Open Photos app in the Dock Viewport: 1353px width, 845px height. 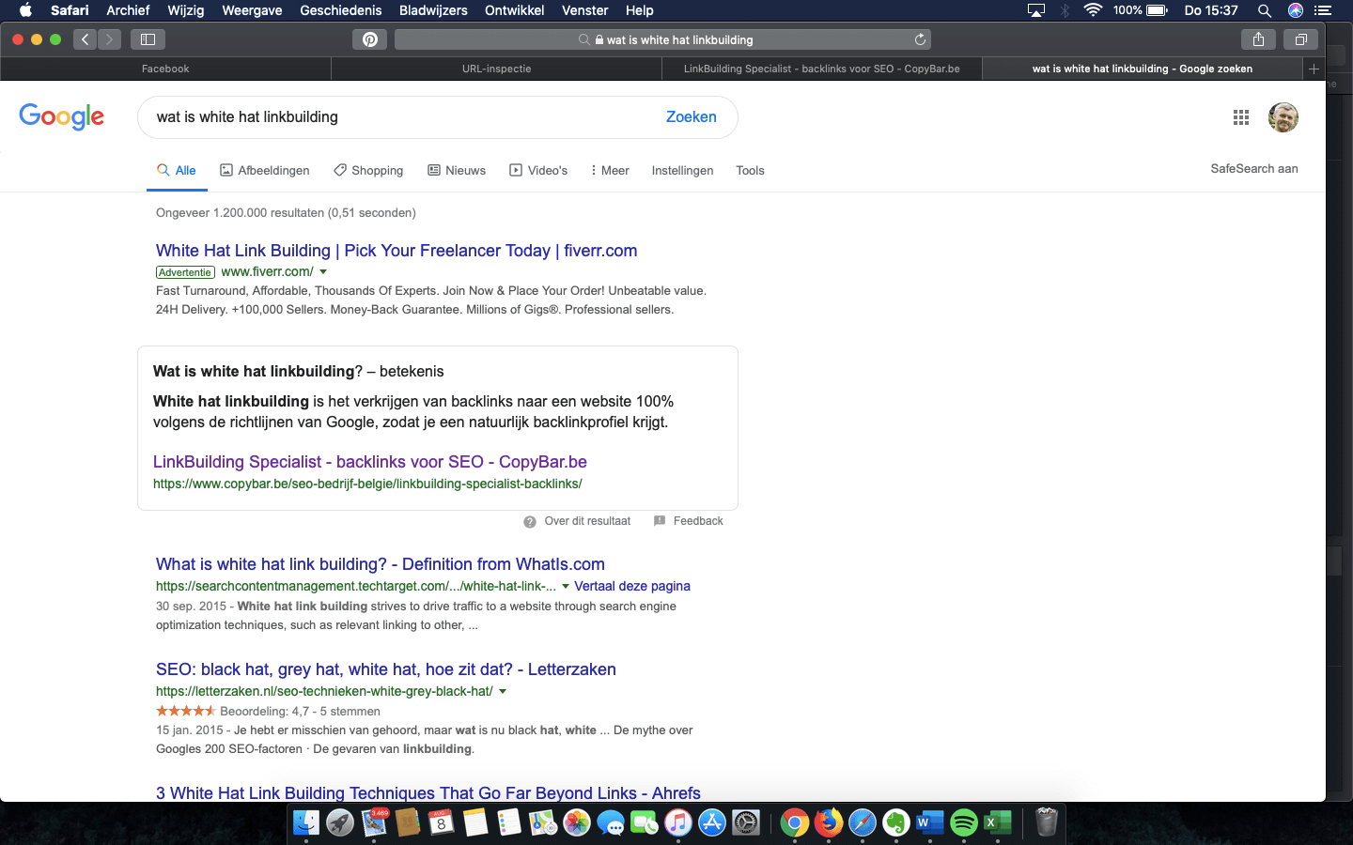577,822
